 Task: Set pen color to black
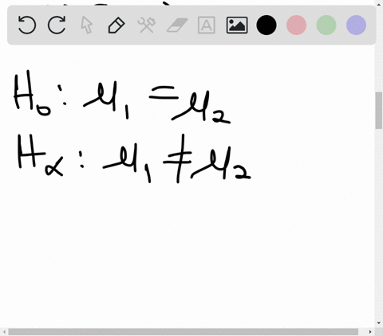(x=267, y=25)
